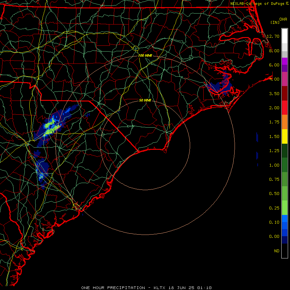Click the ONE HOUR PRECIPITATION title text
290x290 pixels.
click(113, 288)
